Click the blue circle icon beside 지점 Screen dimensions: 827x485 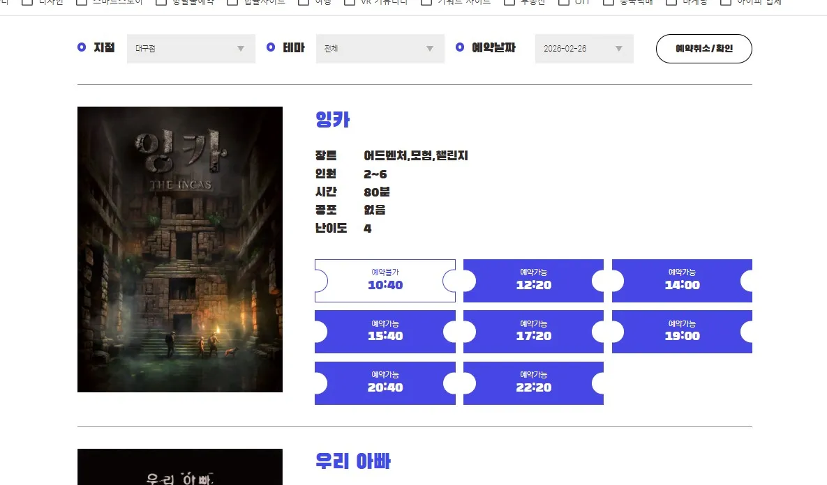click(x=82, y=47)
